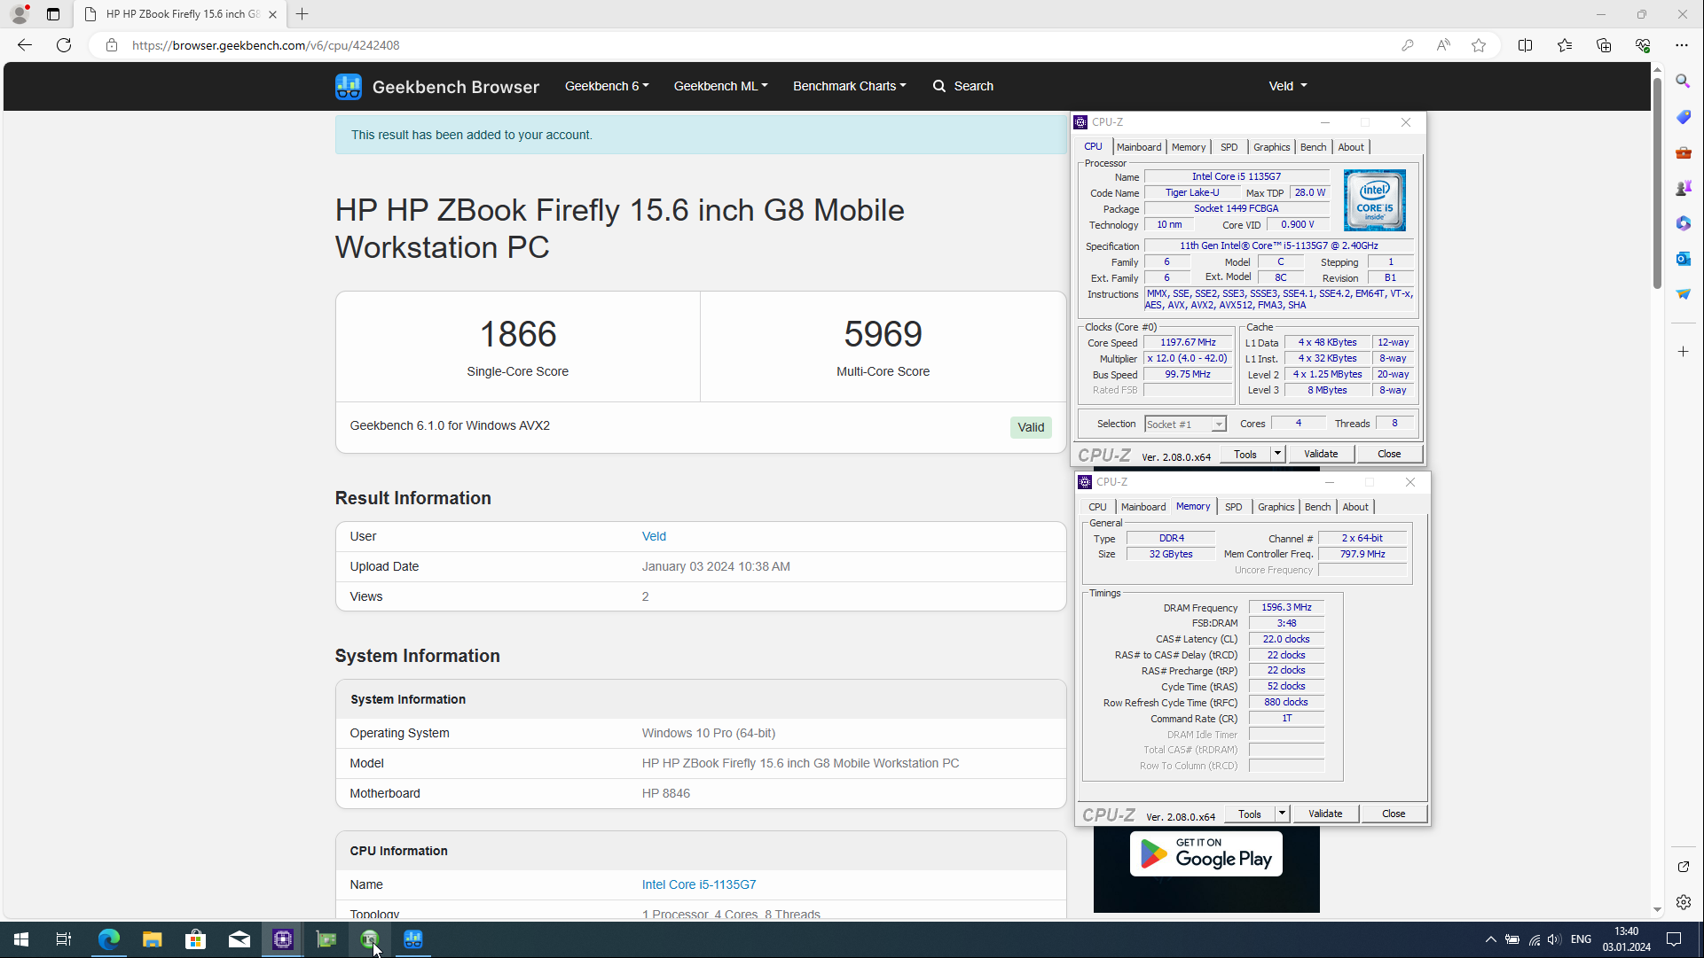Viewport: 1704px width, 958px height.
Task: Open SPD tab in upper CPU-Z
Action: click(1229, 147)
